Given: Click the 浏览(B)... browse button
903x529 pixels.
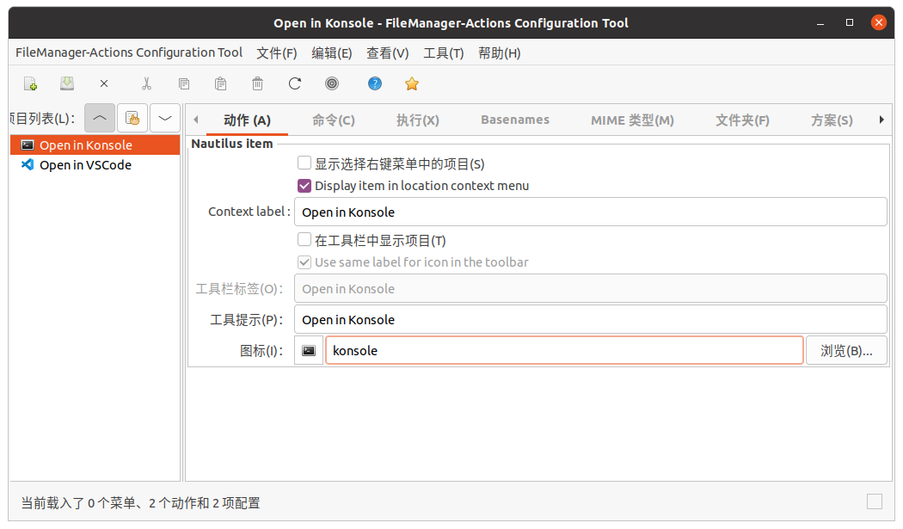Looking at the screenshot, I should (846, 351).
